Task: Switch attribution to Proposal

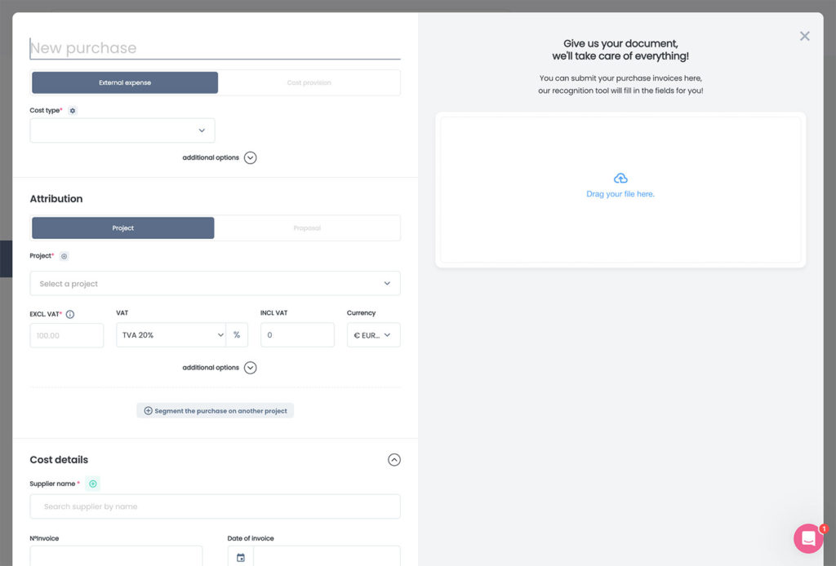Action: (307, 228)
